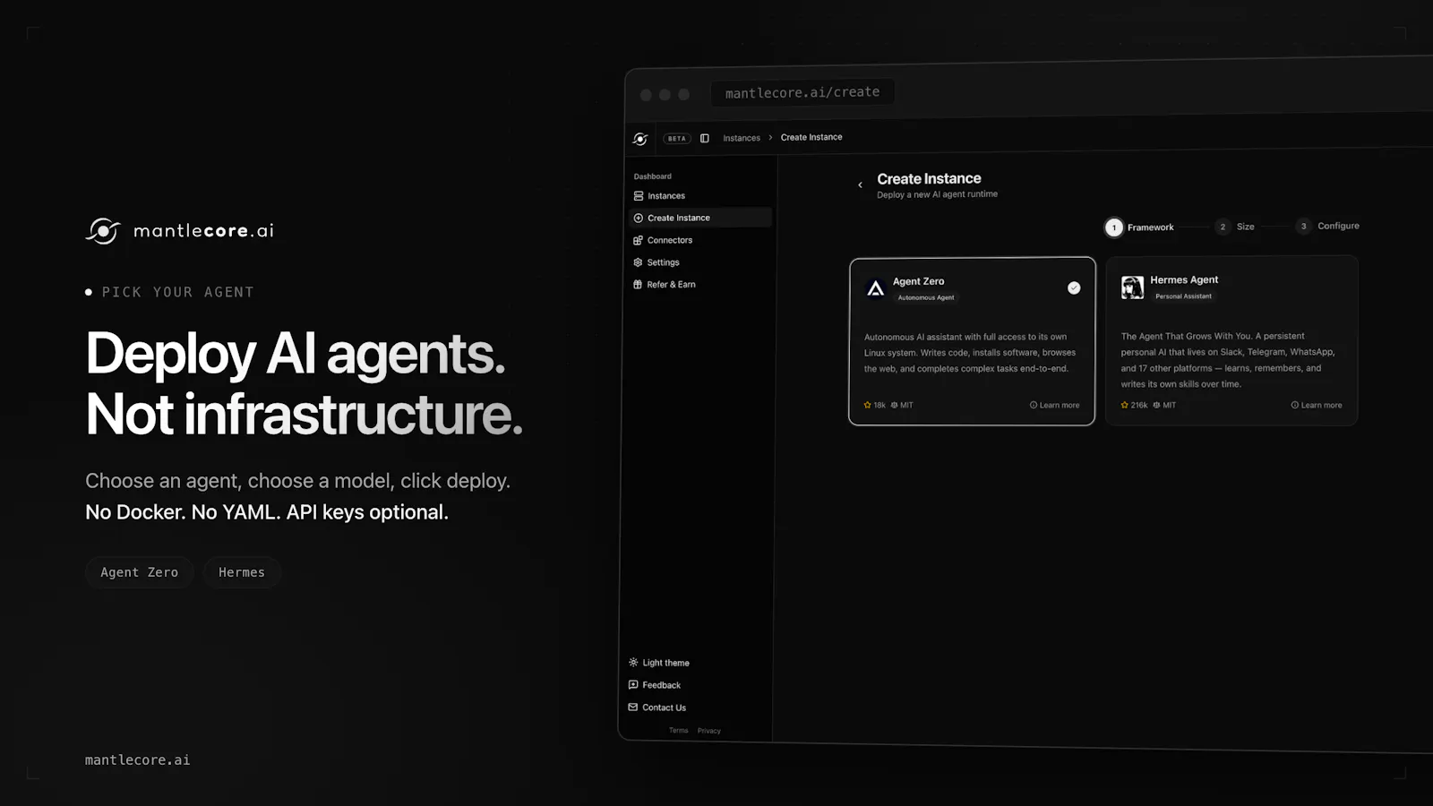Click the sun icon for Light theme
This screenshot has height=806, width=1433.
click(x=633, y=663)
